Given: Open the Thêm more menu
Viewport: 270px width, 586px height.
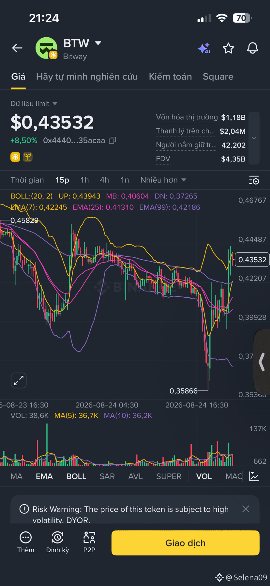Looking at the screenshot, I should pyautogui.click(x=25, y=543).
